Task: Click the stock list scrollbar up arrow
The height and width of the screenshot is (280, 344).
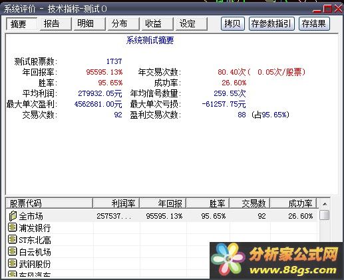Action: tap(325, 204)
